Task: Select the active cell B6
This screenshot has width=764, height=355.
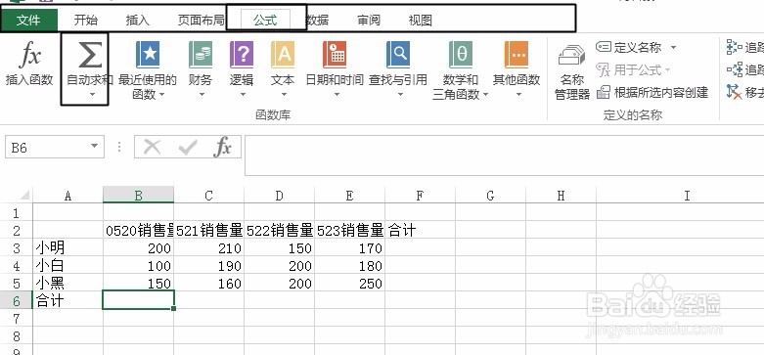Action: tap(138, 300)
